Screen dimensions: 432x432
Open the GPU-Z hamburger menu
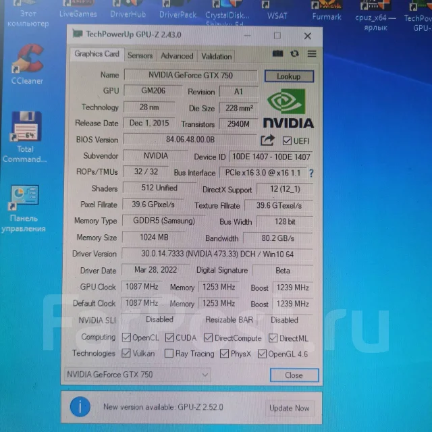click(312, 54)
